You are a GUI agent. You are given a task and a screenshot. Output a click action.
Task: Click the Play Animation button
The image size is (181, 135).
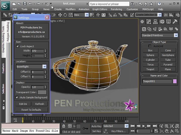pyautogui.click(x=144, y=126)
